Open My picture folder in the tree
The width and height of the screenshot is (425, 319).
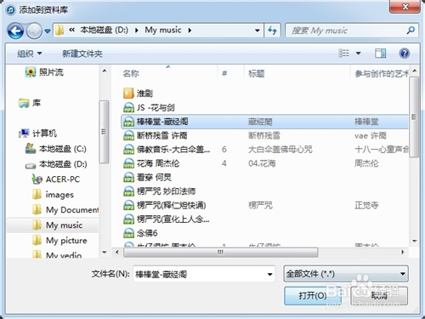tap(59, 241)
